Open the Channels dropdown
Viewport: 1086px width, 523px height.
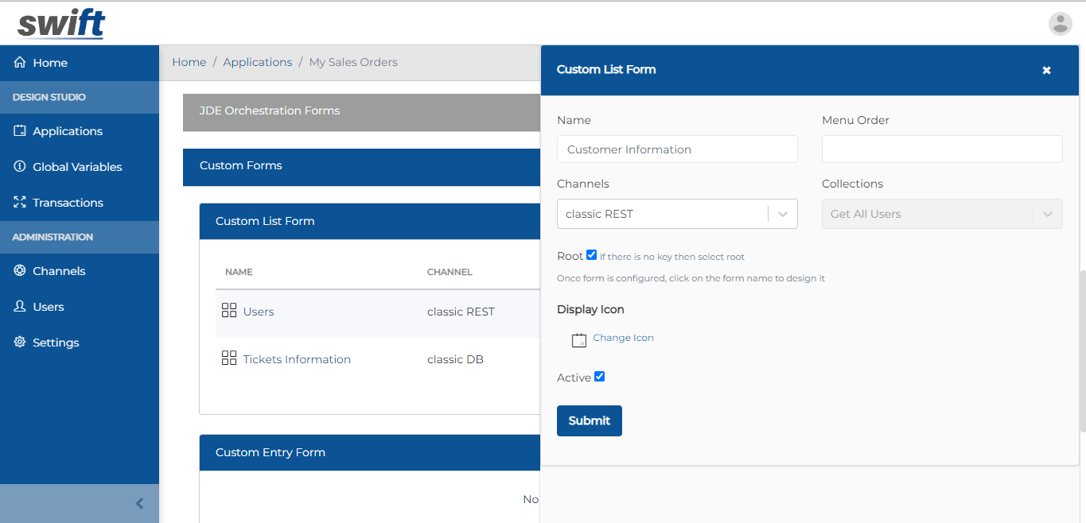click(677, 214)
